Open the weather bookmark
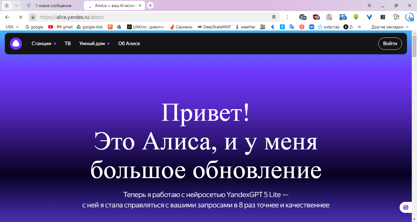Viewport: 417px width, 222px height. (245, 27)
